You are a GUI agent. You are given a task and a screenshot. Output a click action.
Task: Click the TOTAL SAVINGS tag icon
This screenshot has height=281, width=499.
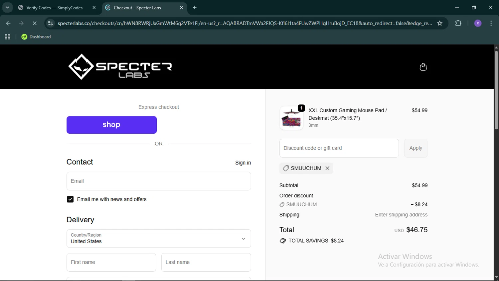coord(282,241)
